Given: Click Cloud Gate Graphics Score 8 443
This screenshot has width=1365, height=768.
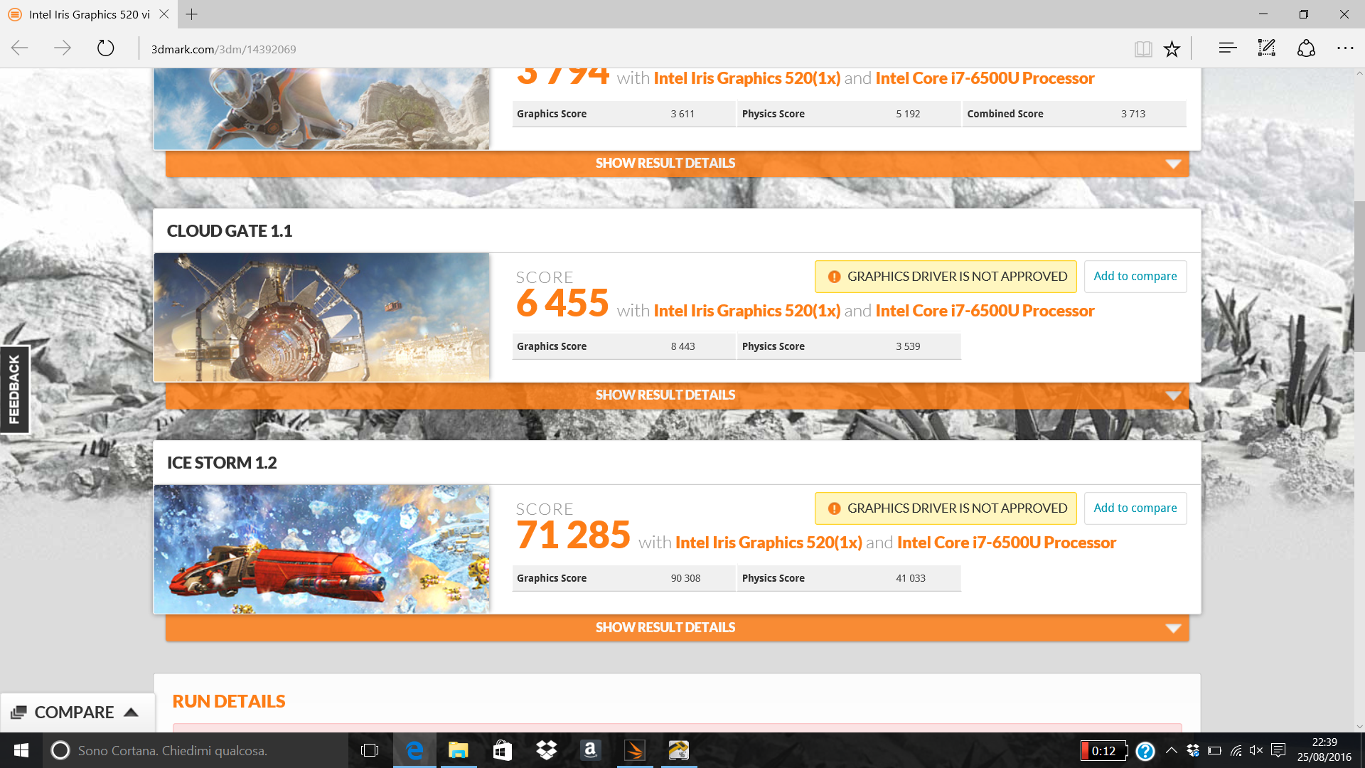Looking at the screenshot, I should tap(623, 346).
